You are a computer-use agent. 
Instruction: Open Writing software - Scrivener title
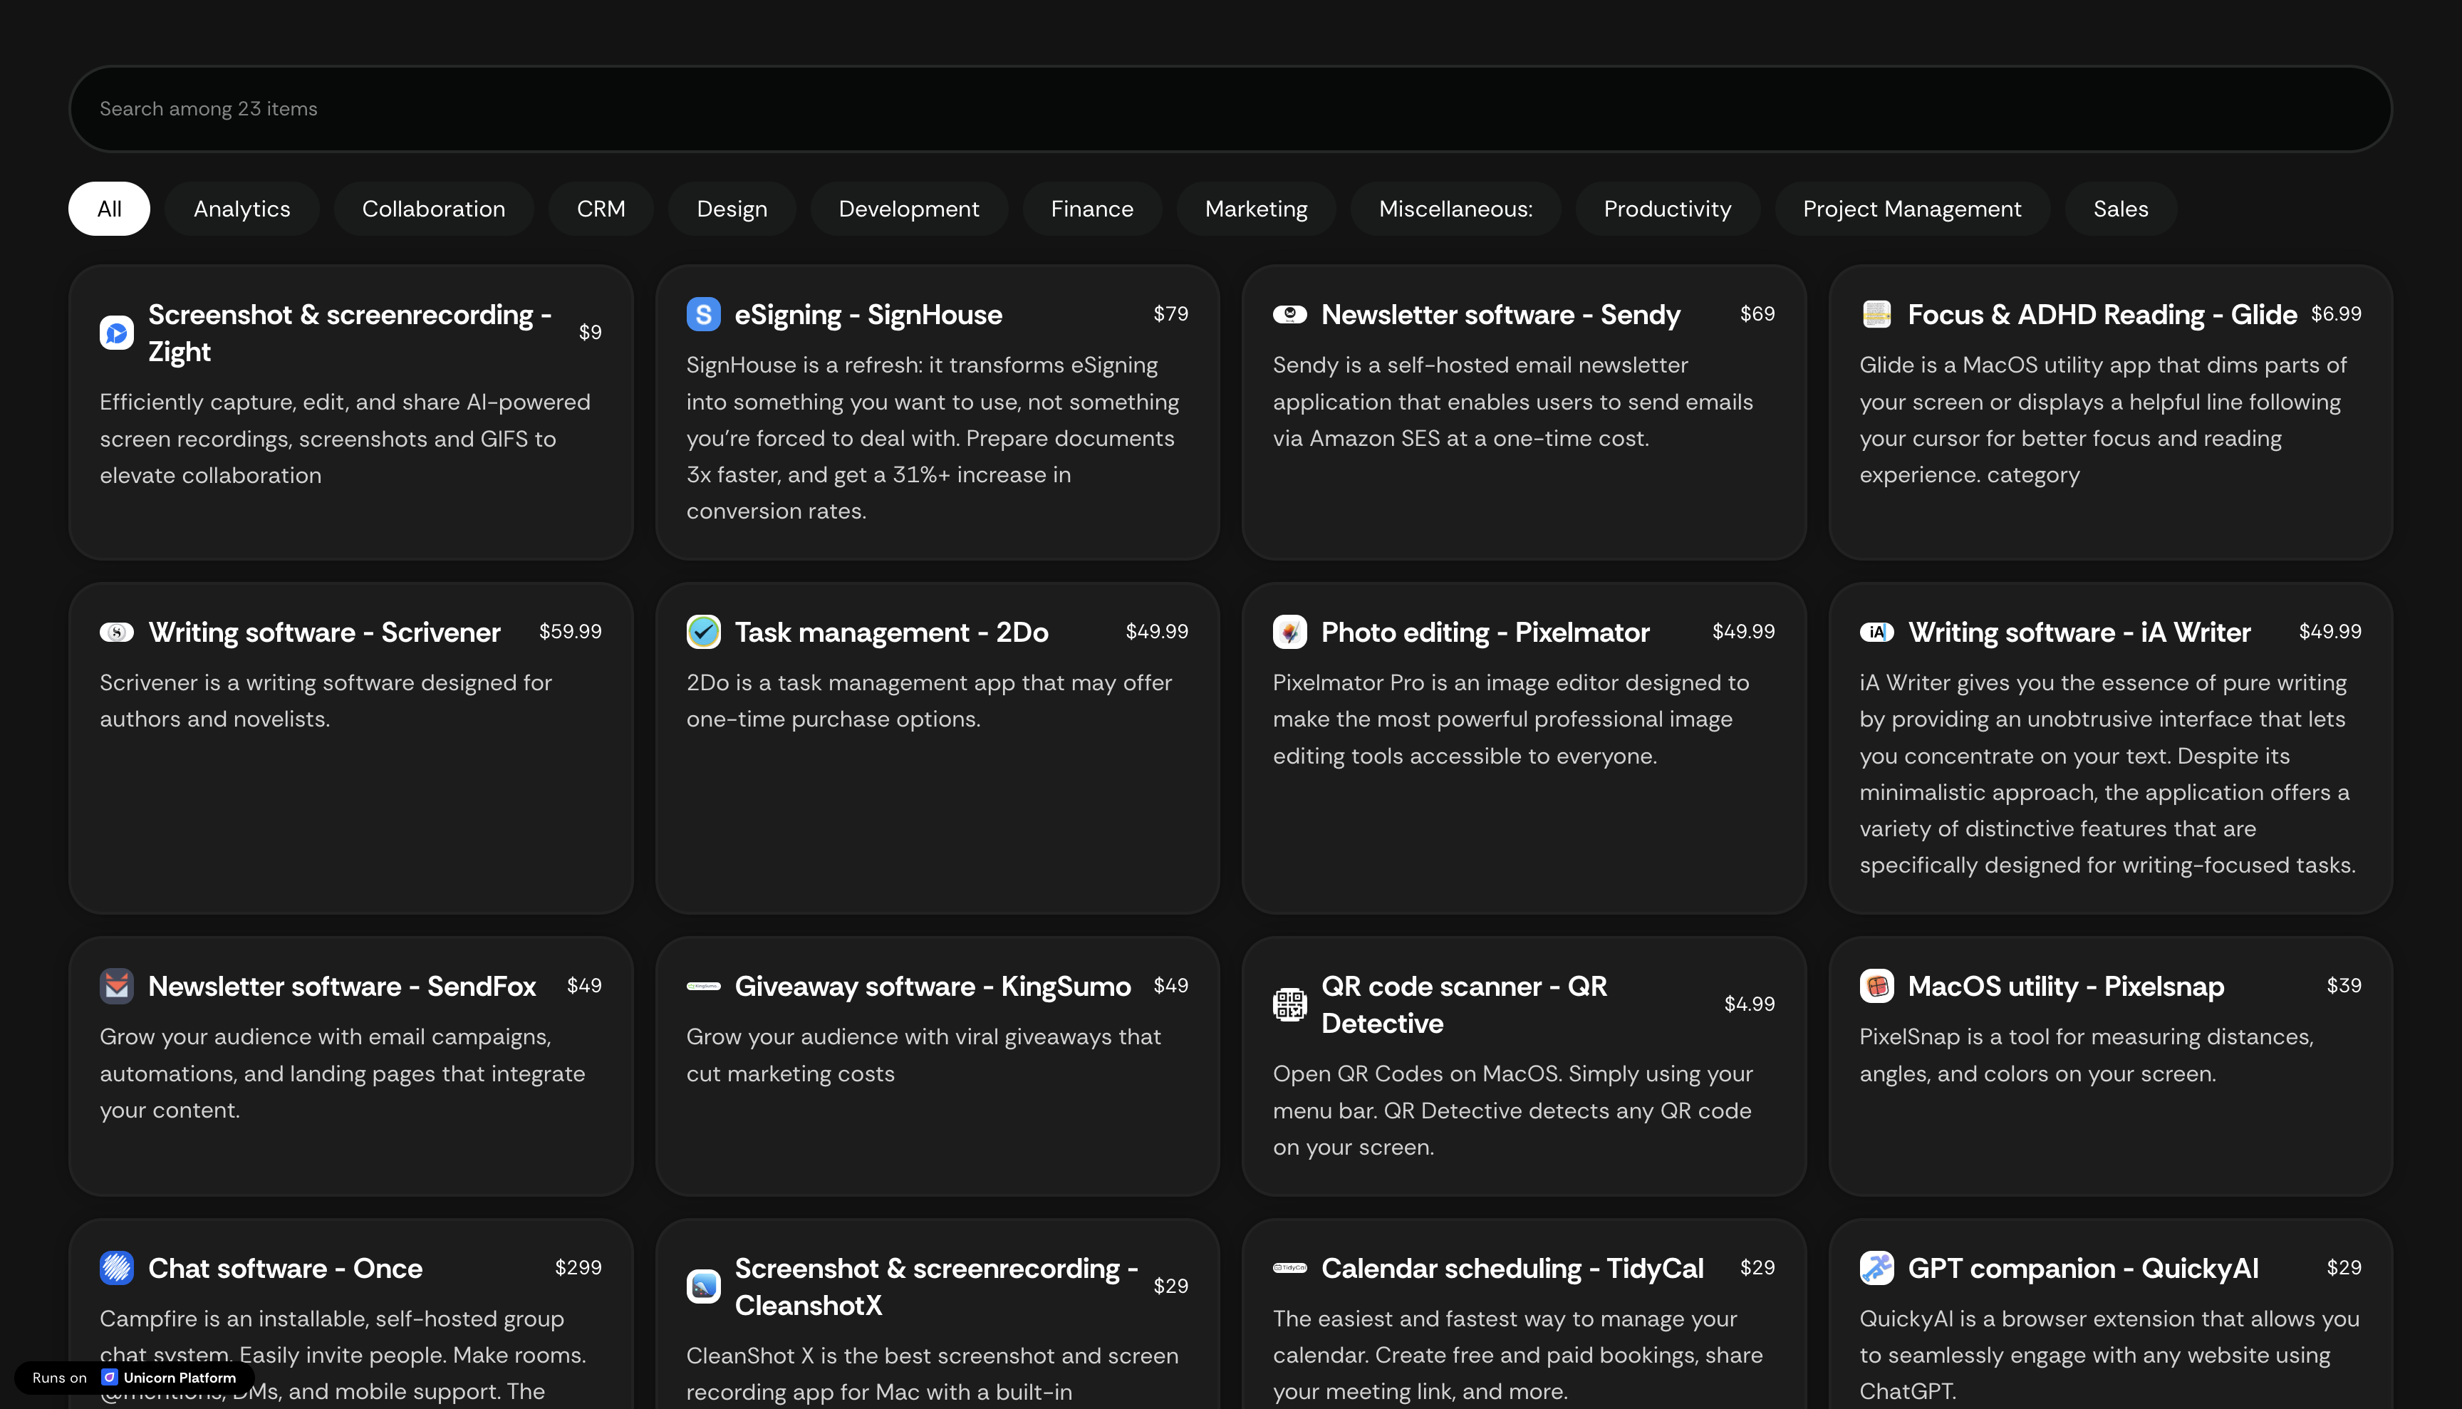tap(324, 632)
